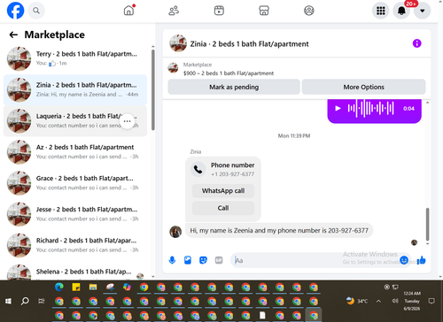The image size is (443, 322).
Task: Open Terry's 2 beds conversation
Action: click(75, 58)
